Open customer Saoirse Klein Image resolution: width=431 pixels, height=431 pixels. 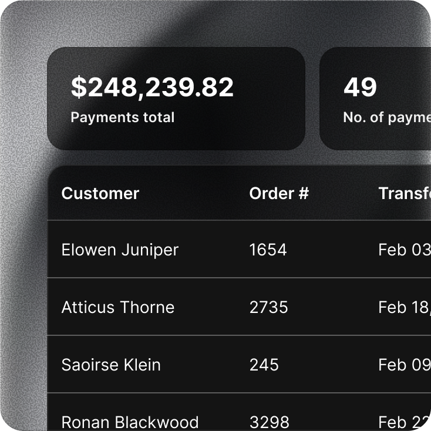[111, 365]
